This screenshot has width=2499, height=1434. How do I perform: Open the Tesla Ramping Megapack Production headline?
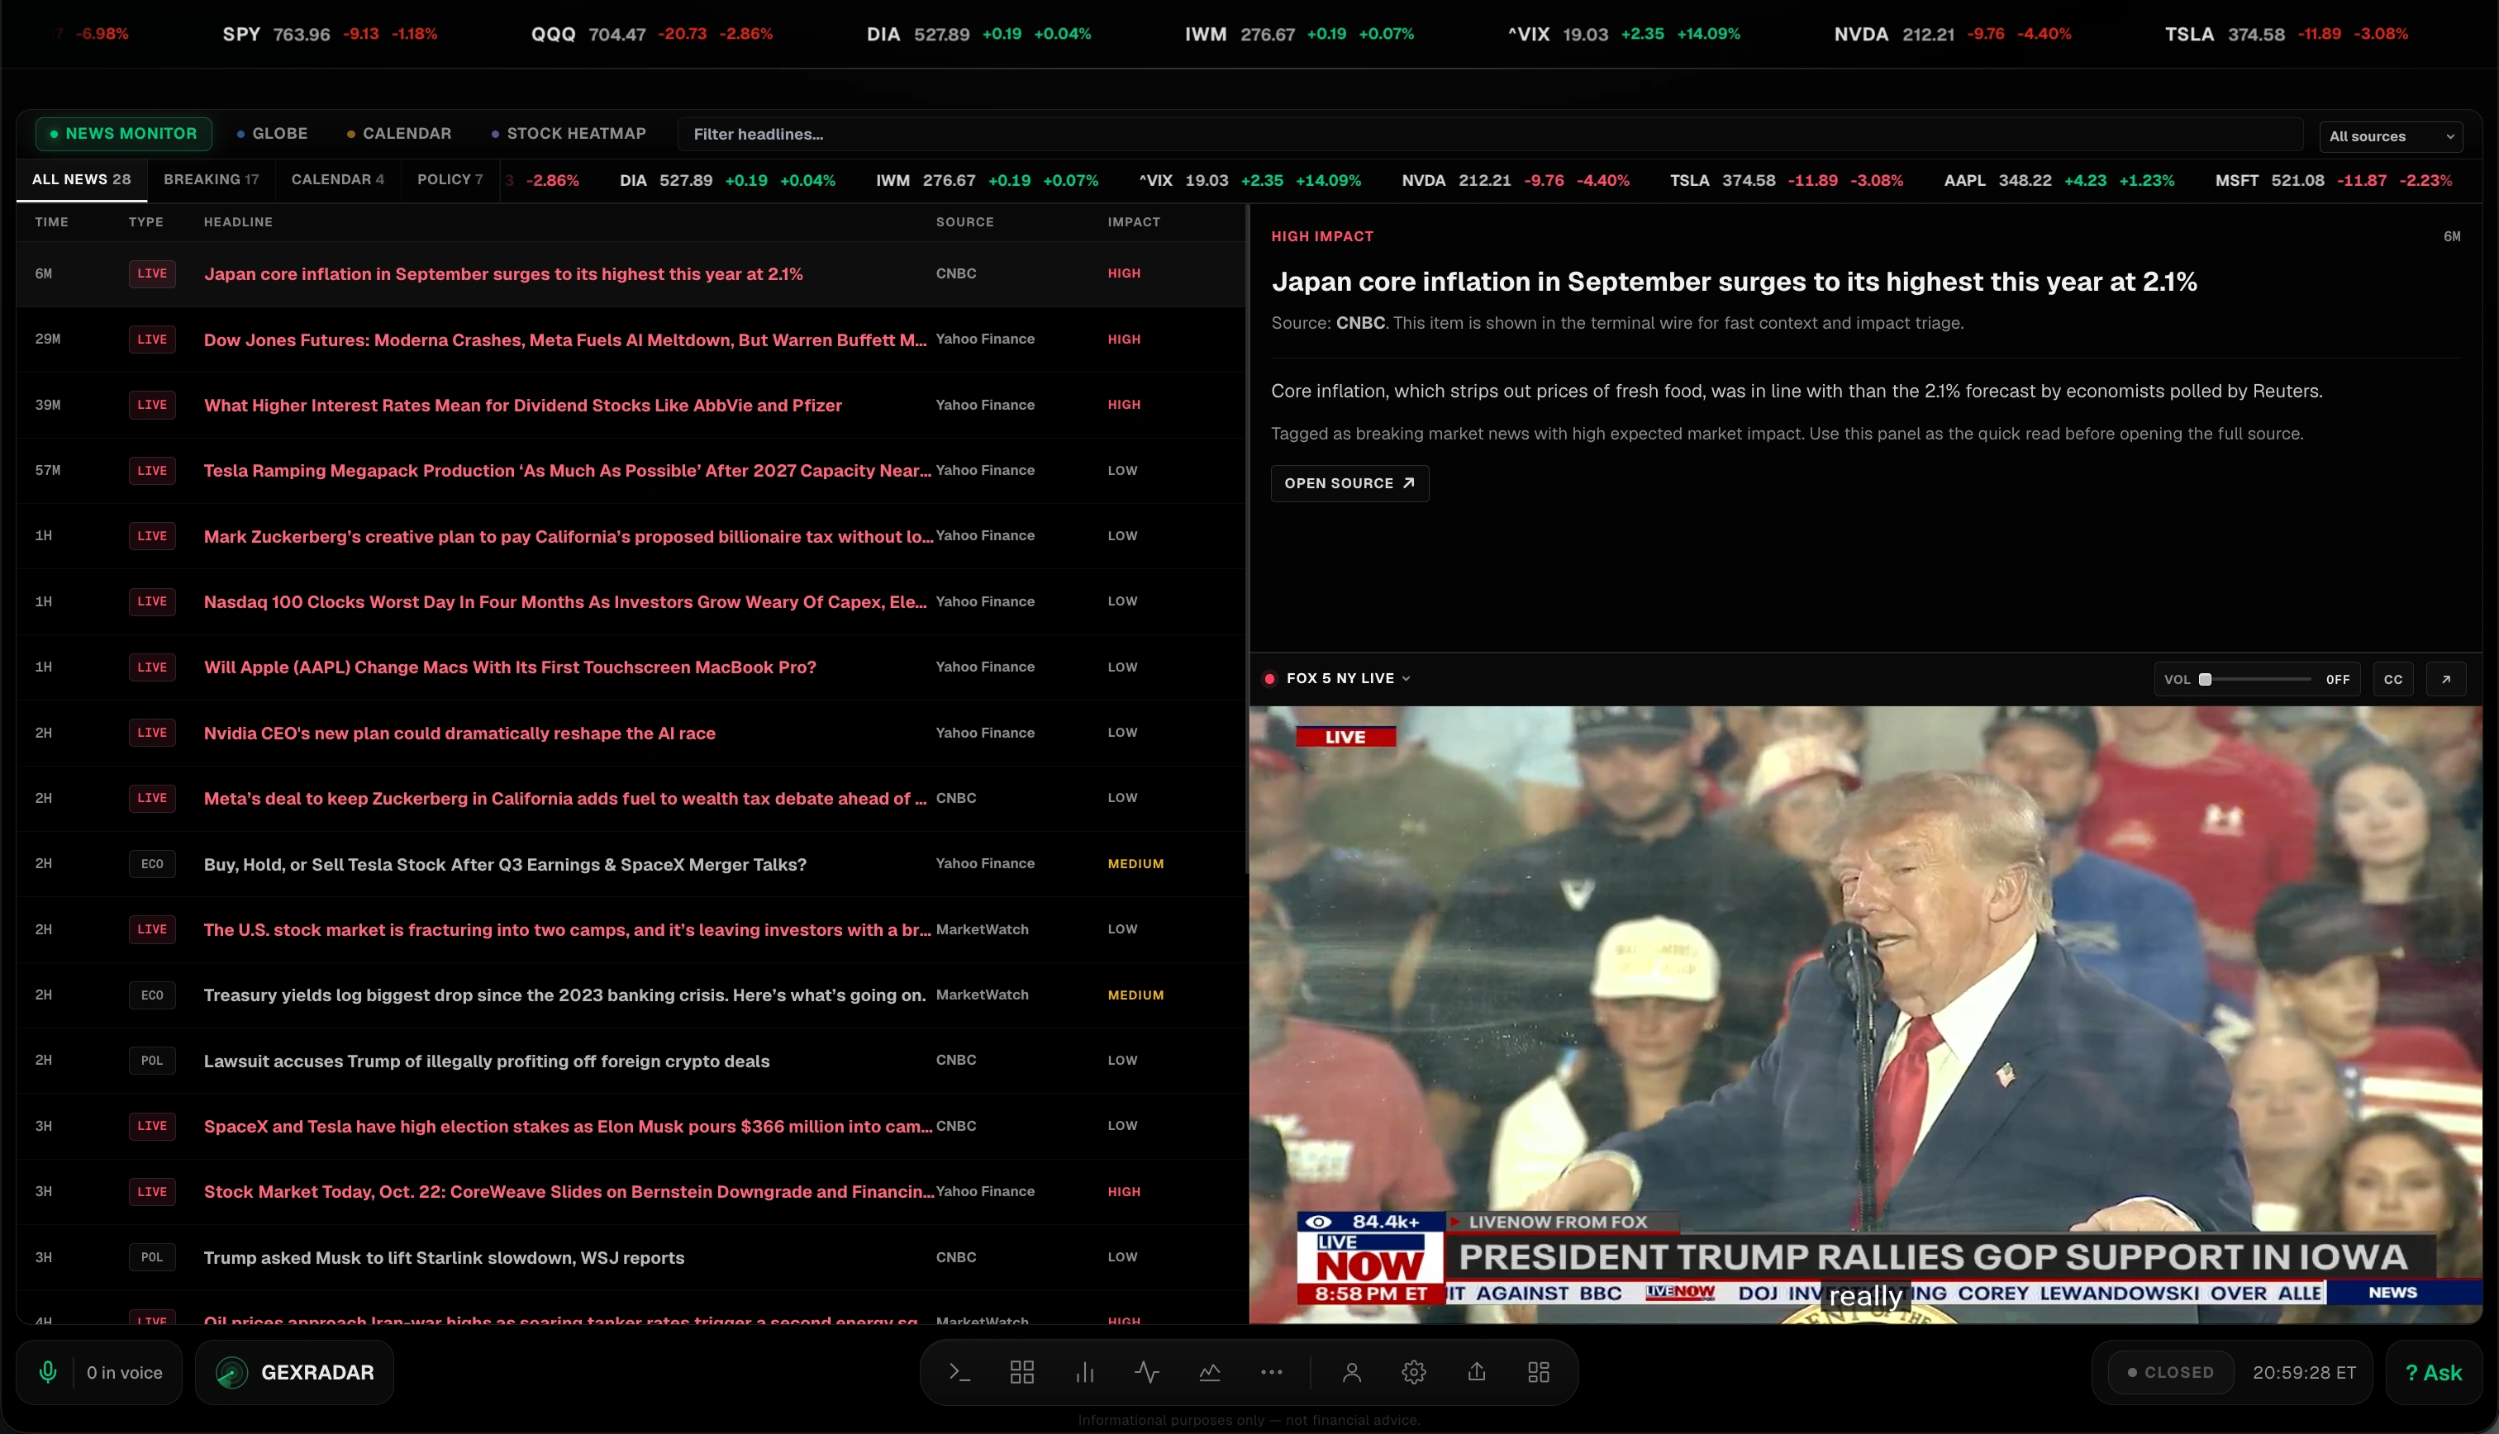631,470
